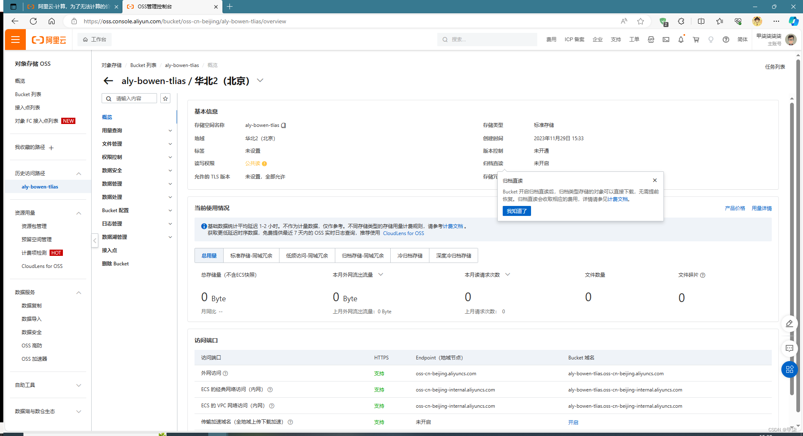Viewport: 803px width, 436px height.
Task: Go back with the arrow beside bucket name
Action: click(108, 81)
